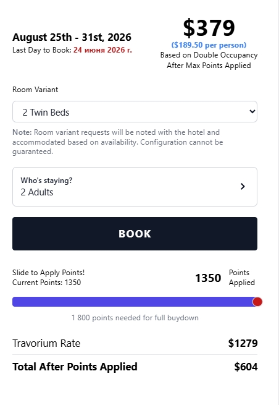Click the 1 800 points buydown hint
Viewport: 279px width, 405px height.
pos(135,317)
